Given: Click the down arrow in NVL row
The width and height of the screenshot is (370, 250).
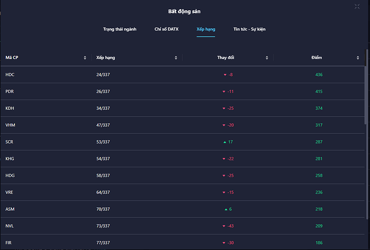Looking at the screenshot, I should point(224,226).
